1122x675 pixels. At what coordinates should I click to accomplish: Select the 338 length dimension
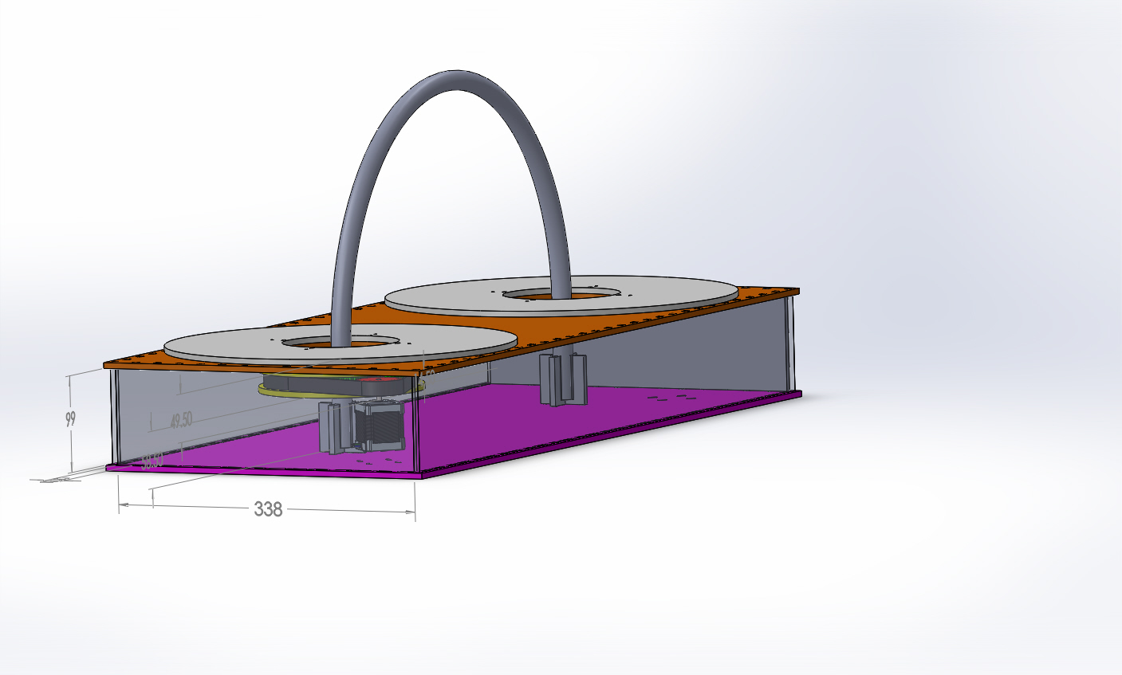268,509
